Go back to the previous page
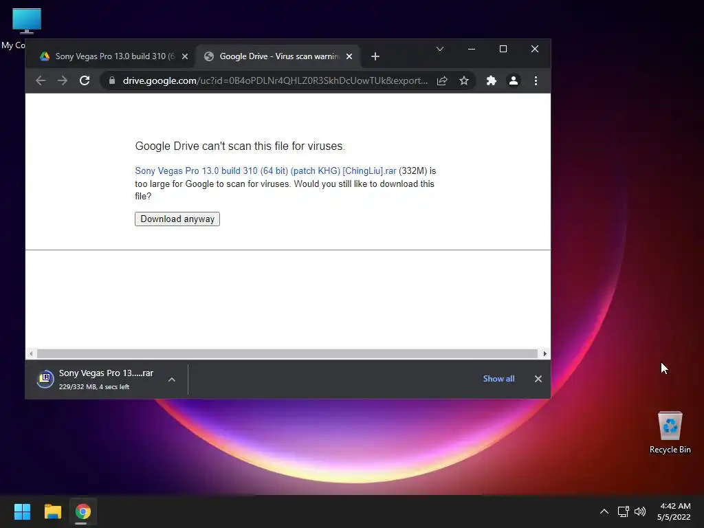This screenshot has height=528, width=704. (x=41, y=81)
